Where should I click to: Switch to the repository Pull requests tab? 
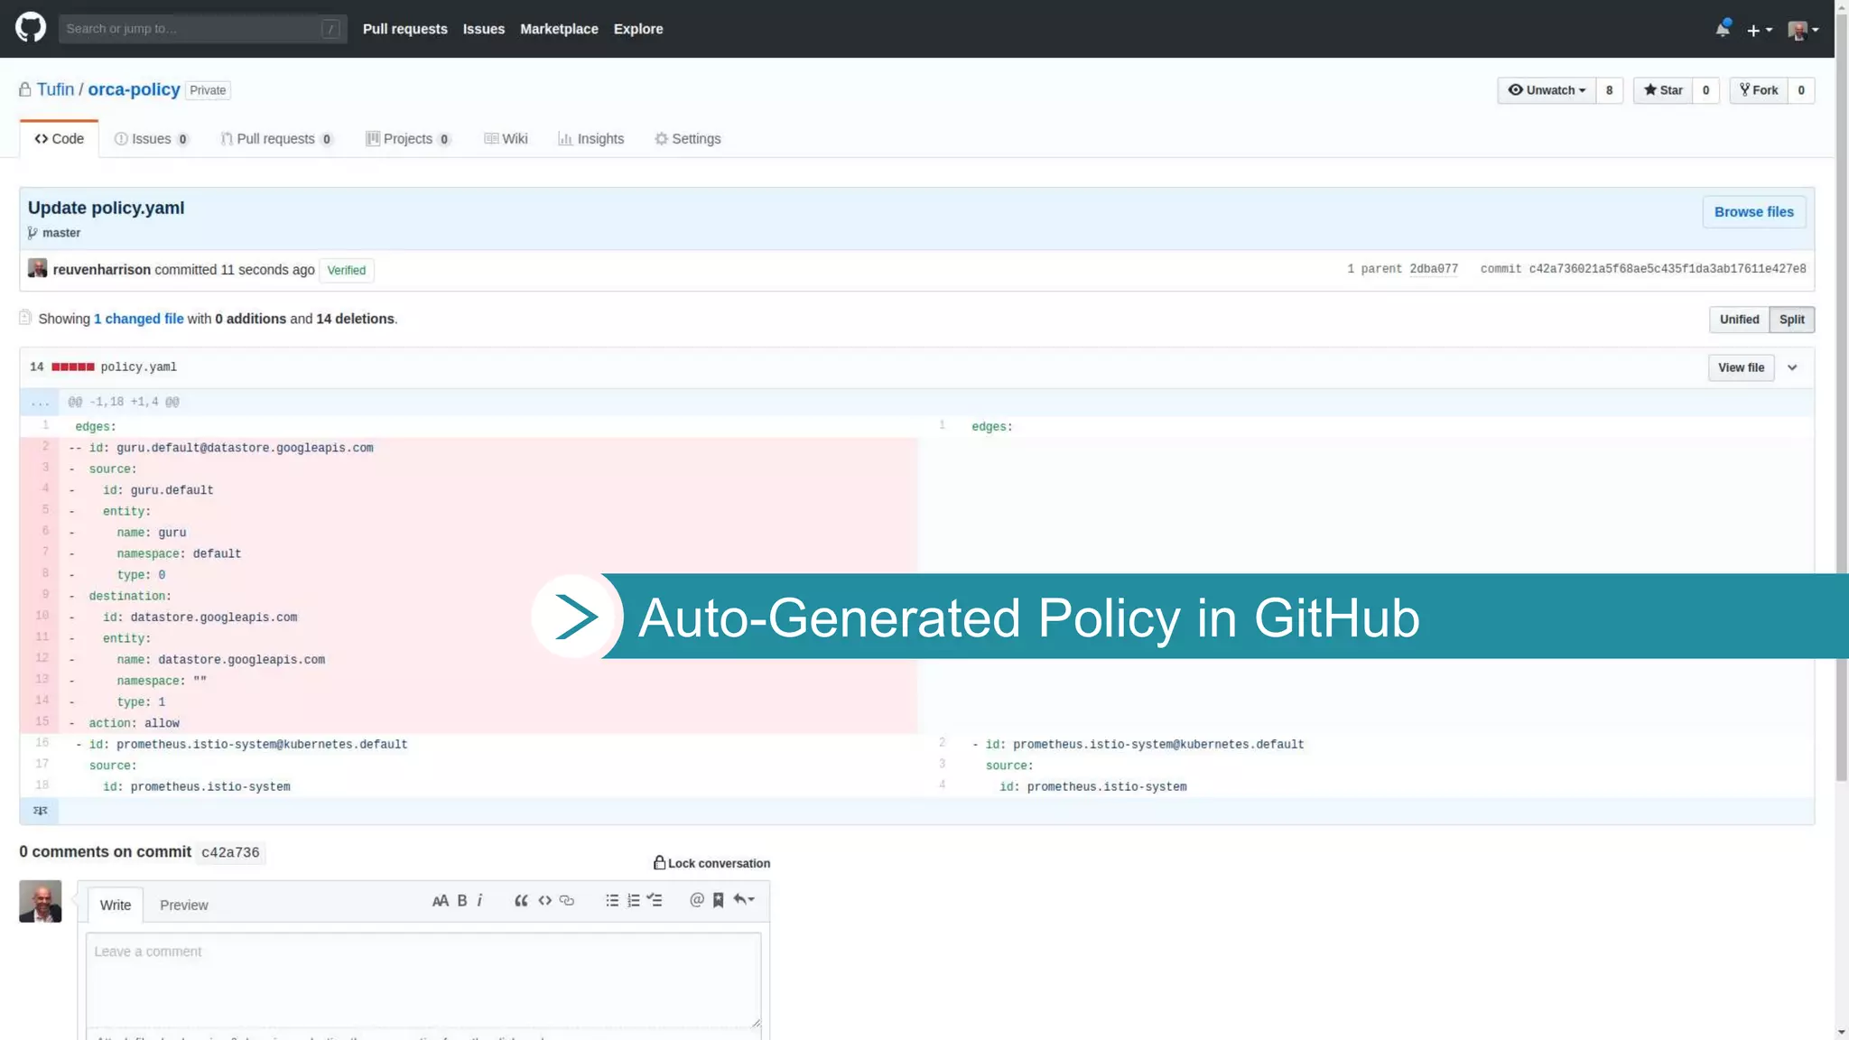click(x=277, y=139)
